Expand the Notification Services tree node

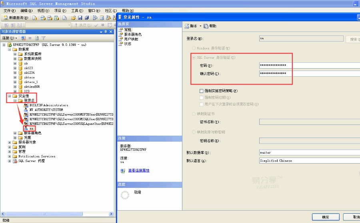10,156
